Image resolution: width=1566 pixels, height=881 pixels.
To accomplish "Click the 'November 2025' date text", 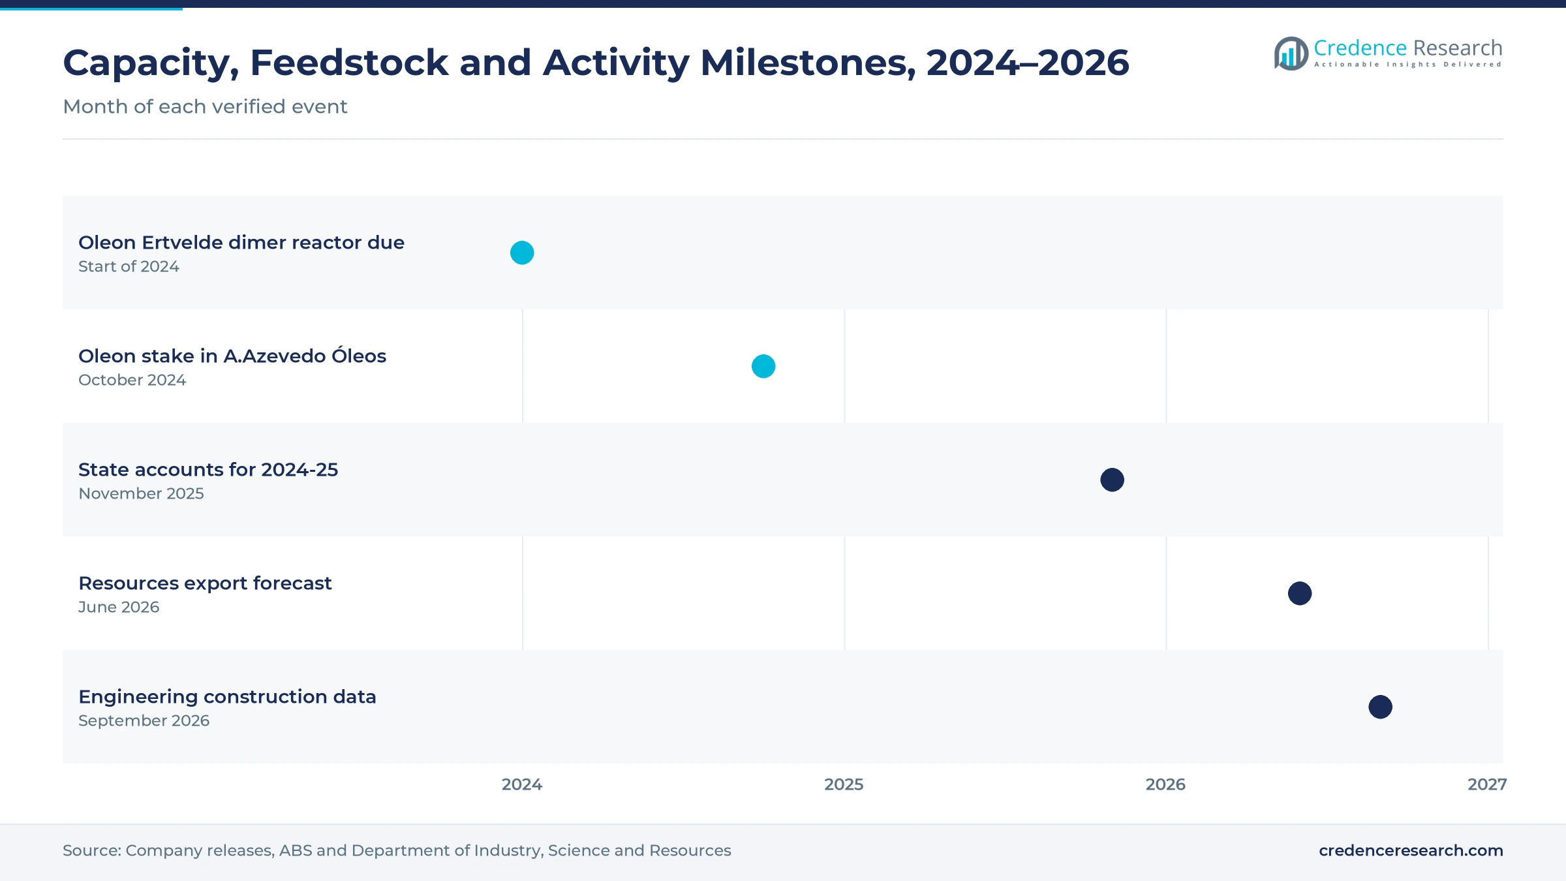I will point(141,493).
